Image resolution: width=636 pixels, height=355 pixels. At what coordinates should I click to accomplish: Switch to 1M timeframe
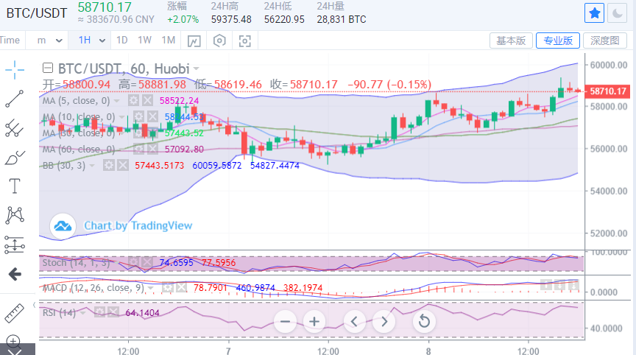pos(169,41)
